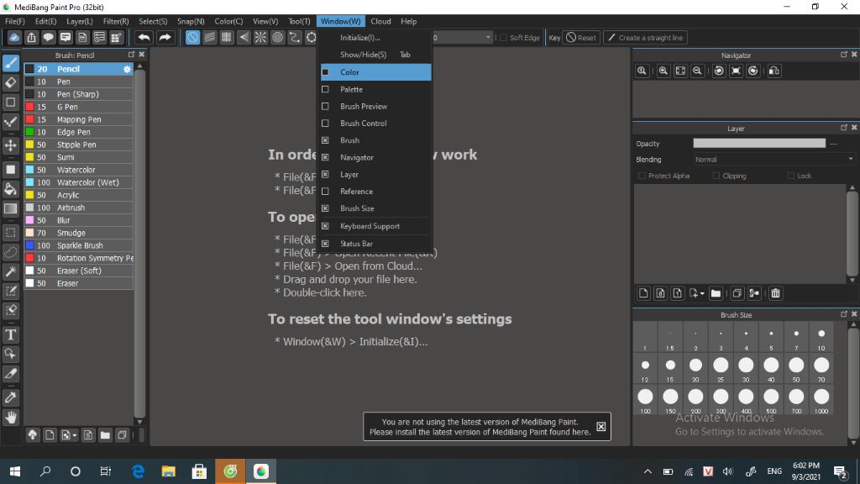Enable the Soft Edge checkbox
The image size is (860, 484).
(504, 37)
